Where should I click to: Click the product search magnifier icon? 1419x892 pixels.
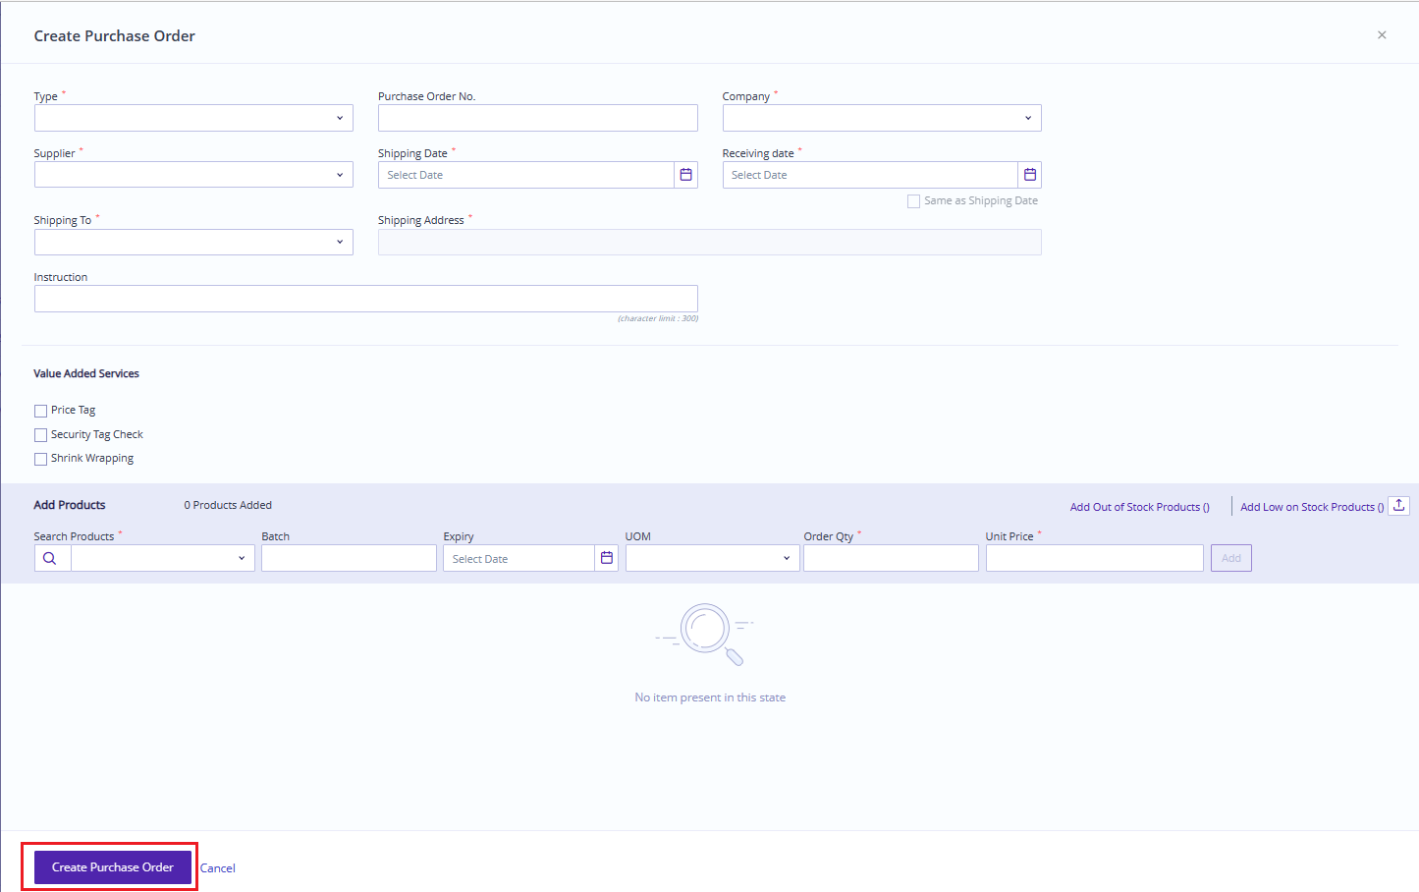(x=51, y=557)
